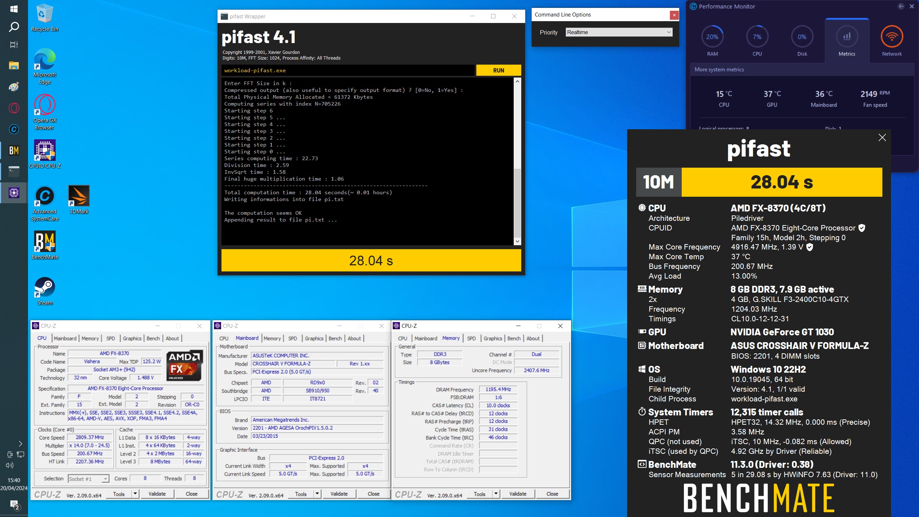Open CPUID CPU-Z desktop shortcut
919x517 pixels.
click(x=45, y=154)
